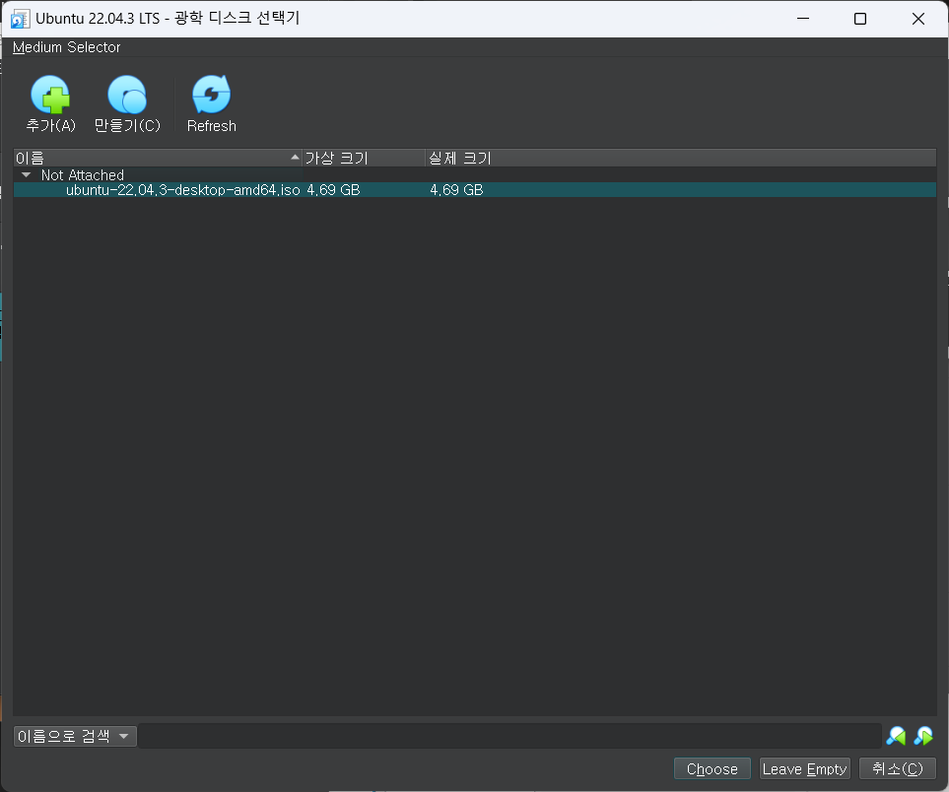Sort by the 실제 크기 column header
Screen dimensions: 949x792
(x=681, y=158)
